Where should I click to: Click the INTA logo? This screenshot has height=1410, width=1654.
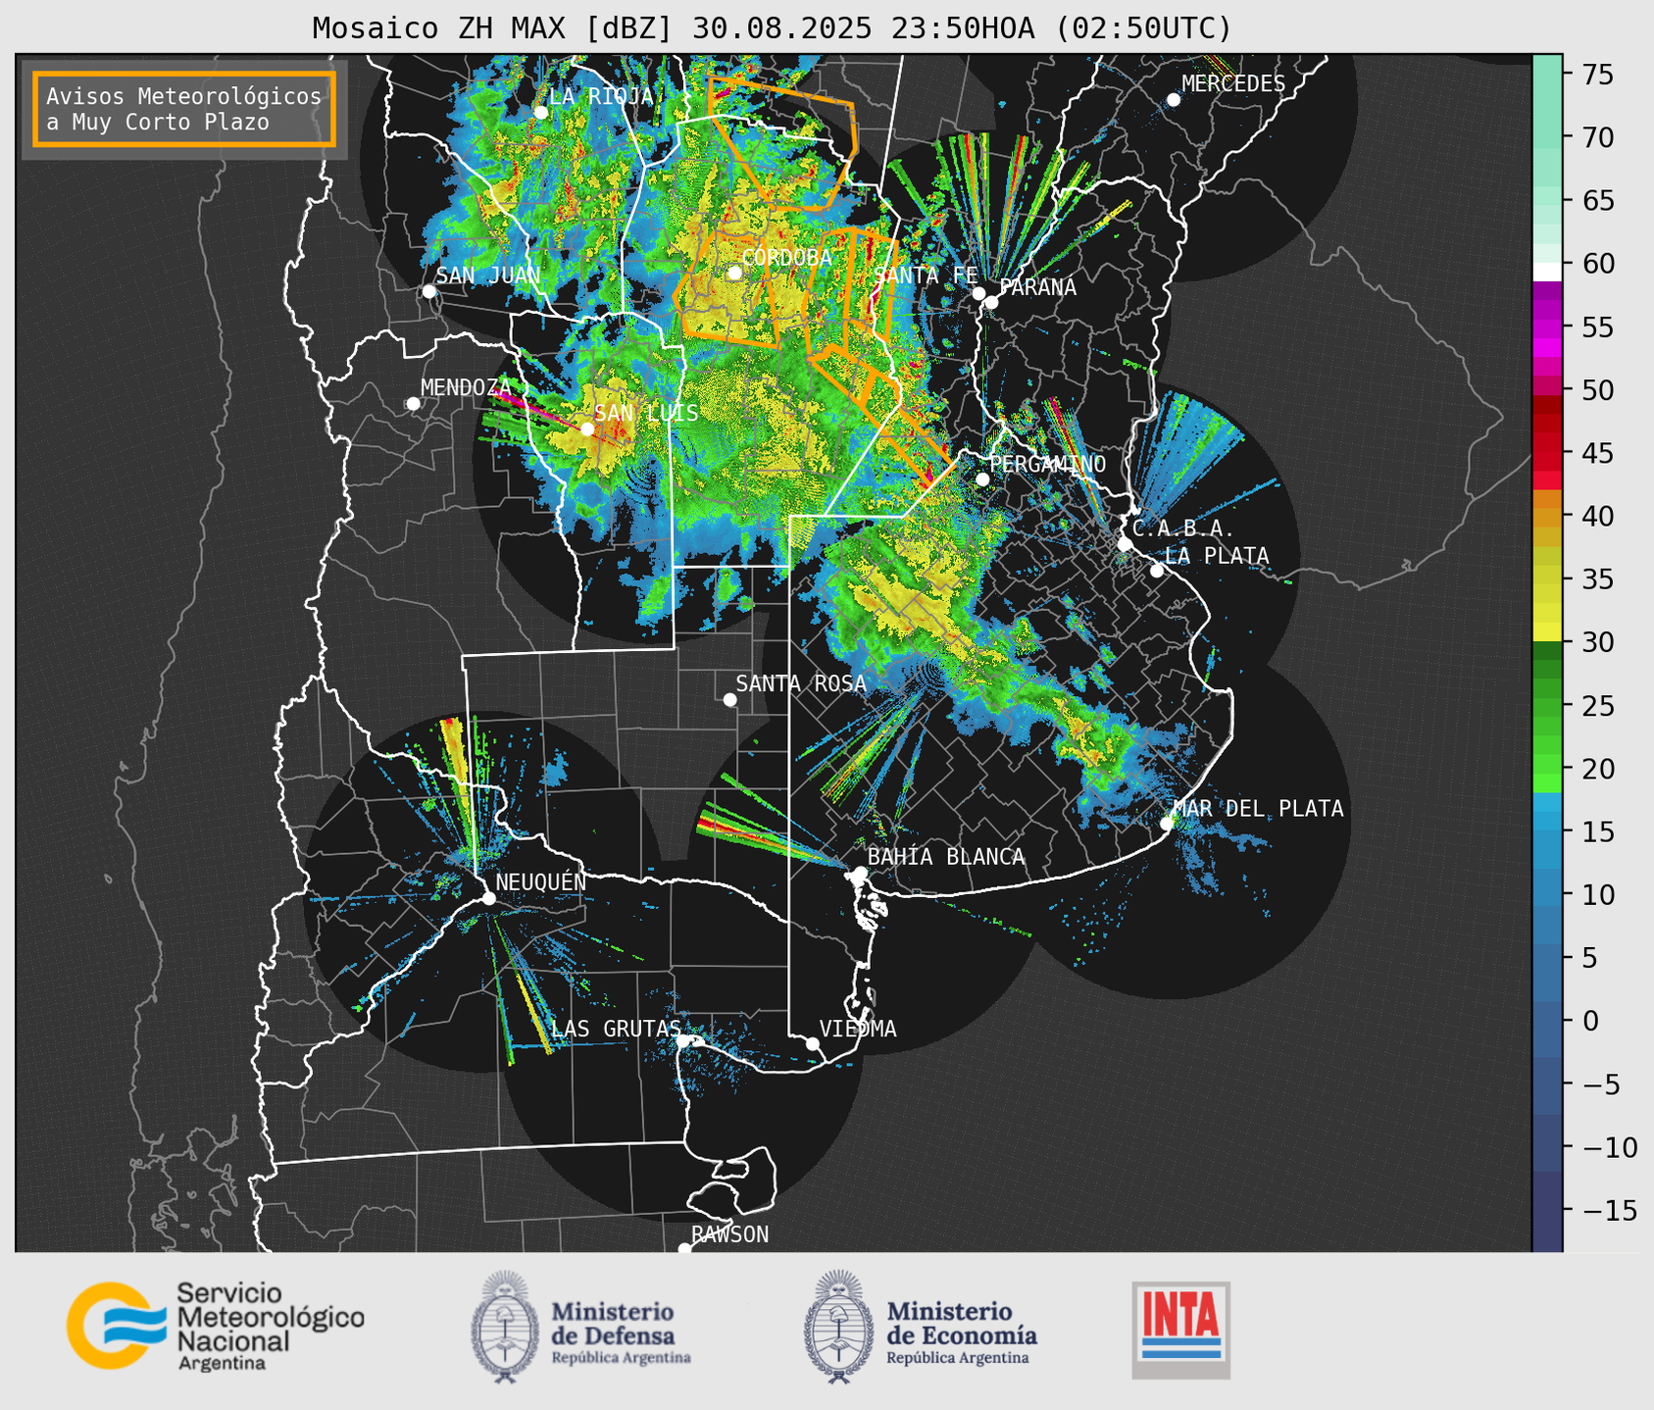[1180, 1330]
